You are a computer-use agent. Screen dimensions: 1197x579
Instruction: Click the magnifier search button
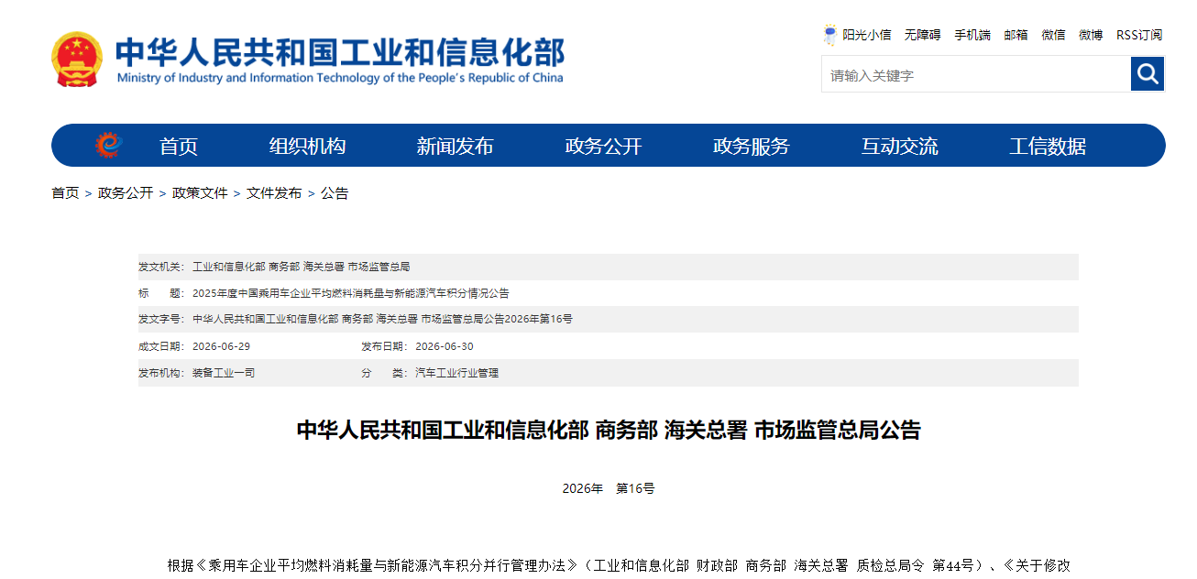click(x=1147, y=74)
